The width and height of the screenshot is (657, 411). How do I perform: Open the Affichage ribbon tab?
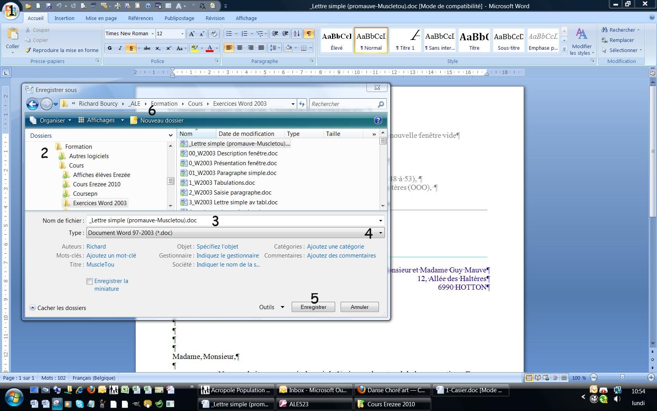tap(246, 18)
